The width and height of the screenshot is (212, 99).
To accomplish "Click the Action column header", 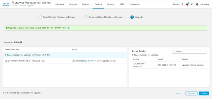I will pos(74,49).
